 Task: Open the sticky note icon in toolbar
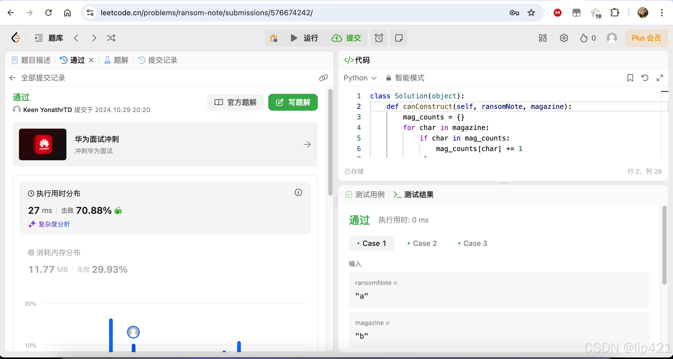[399, 38]
